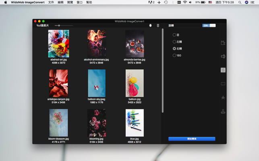Open the image watermark stamp tool
The height and width of the screenshot is (161, 259).
coord(223,111)
